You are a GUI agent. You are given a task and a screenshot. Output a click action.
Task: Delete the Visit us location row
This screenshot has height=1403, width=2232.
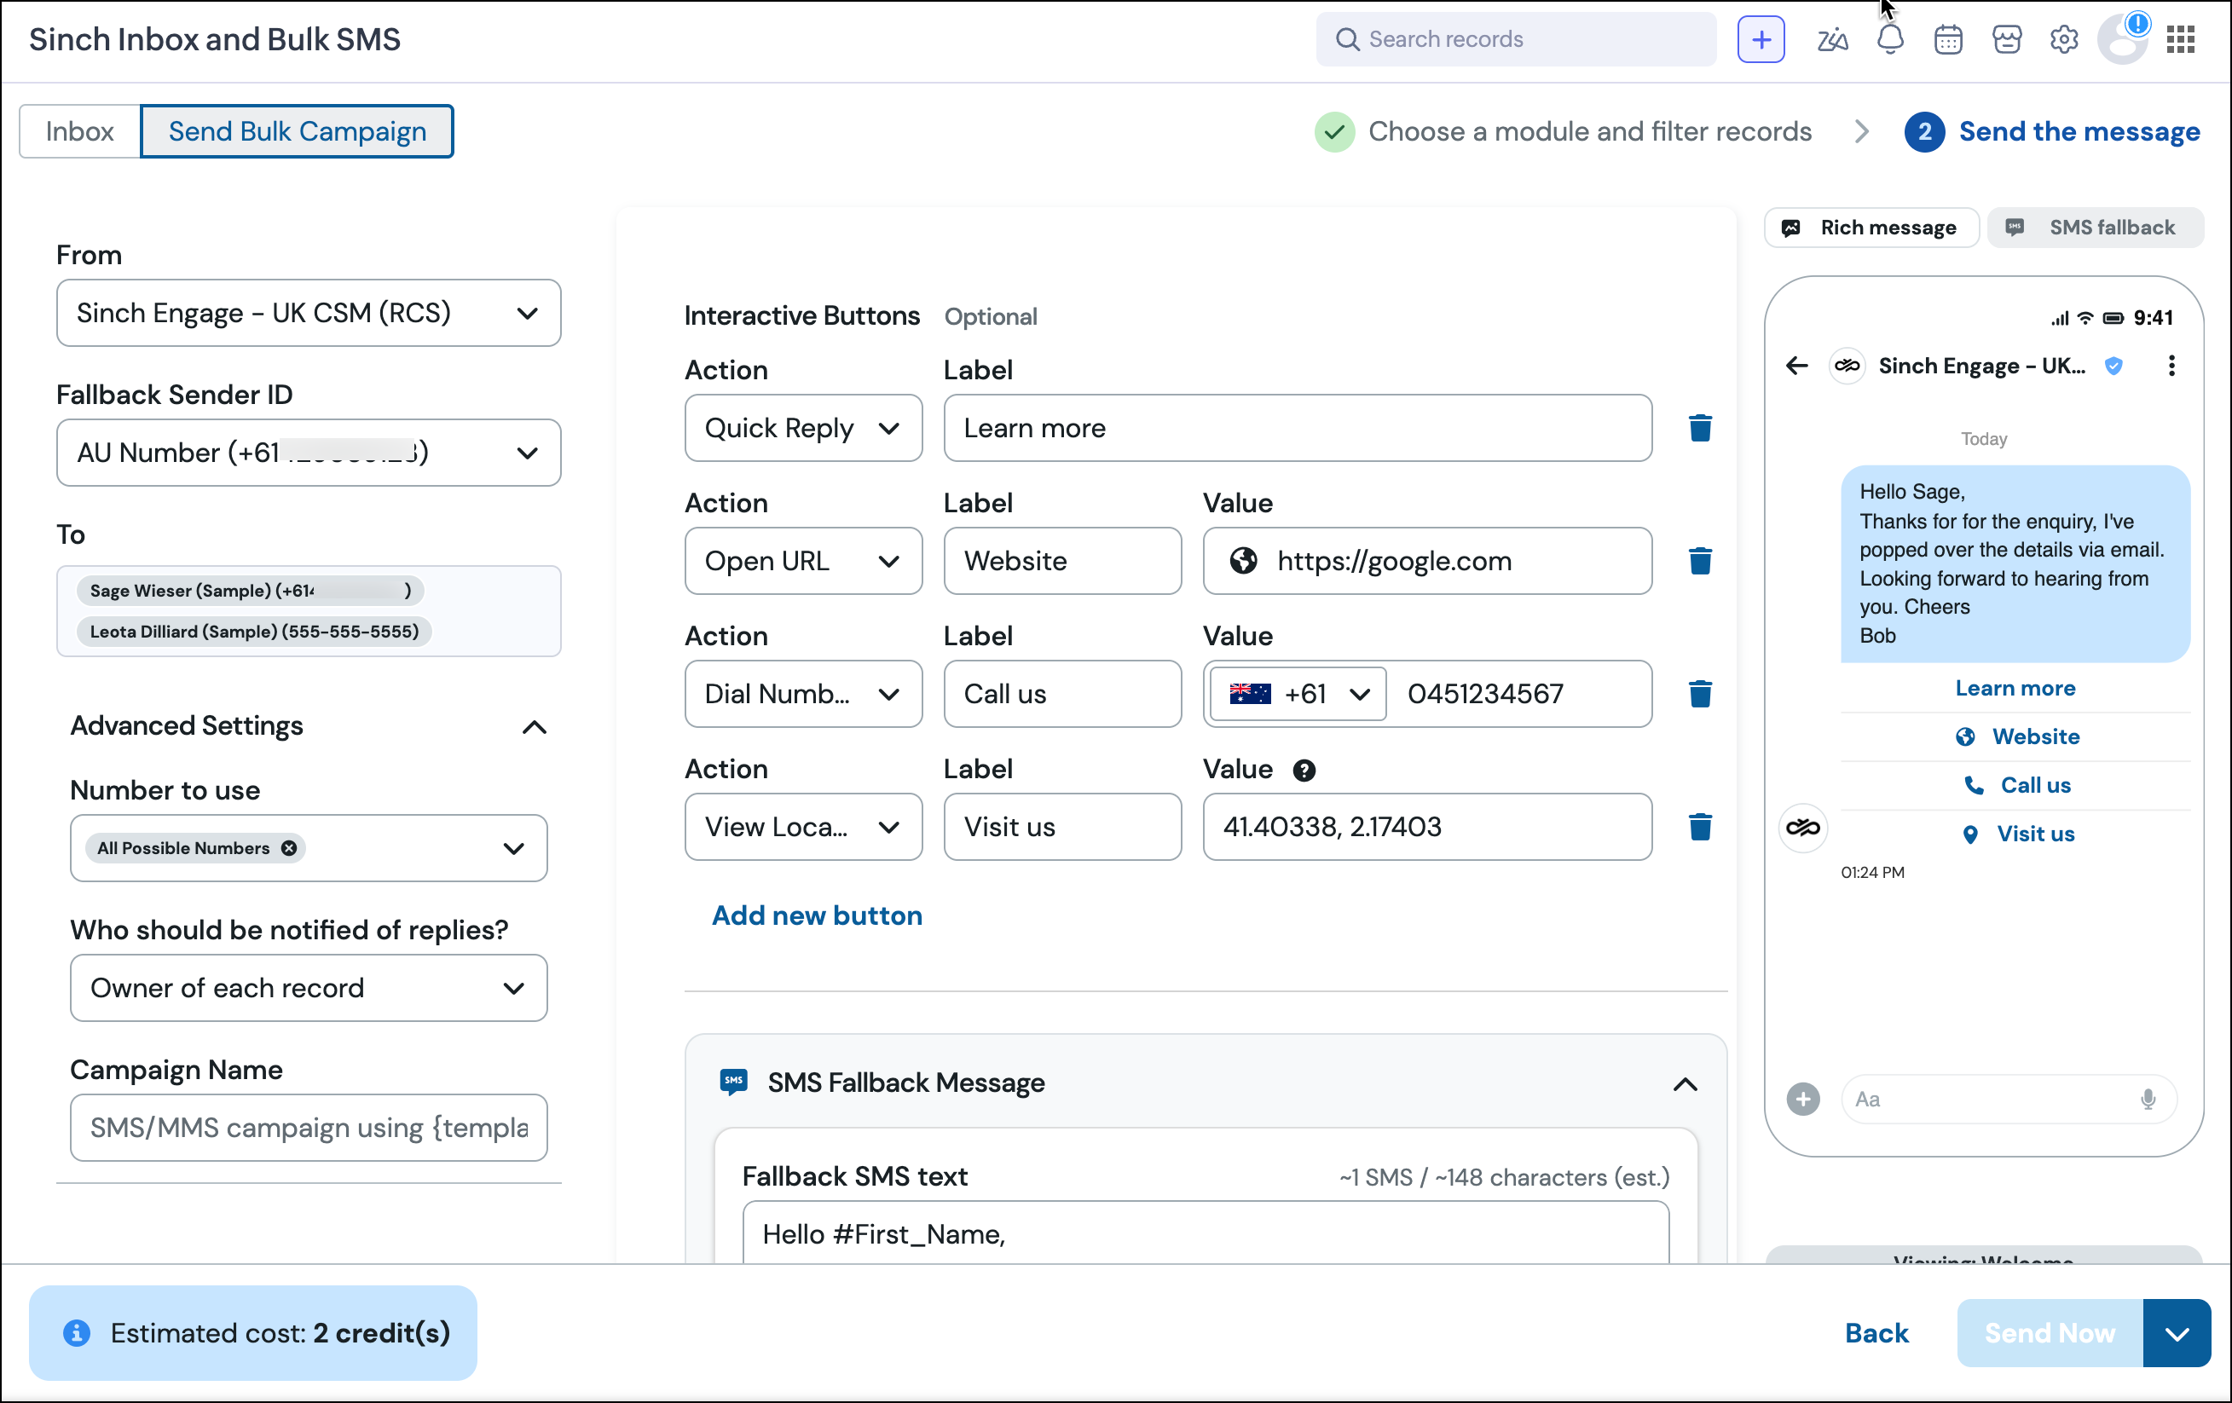coord(1700,827)
